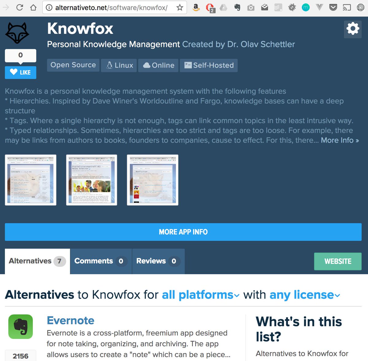
Task: Like Knowfox with the heart button
Action: tap(21, 72)
